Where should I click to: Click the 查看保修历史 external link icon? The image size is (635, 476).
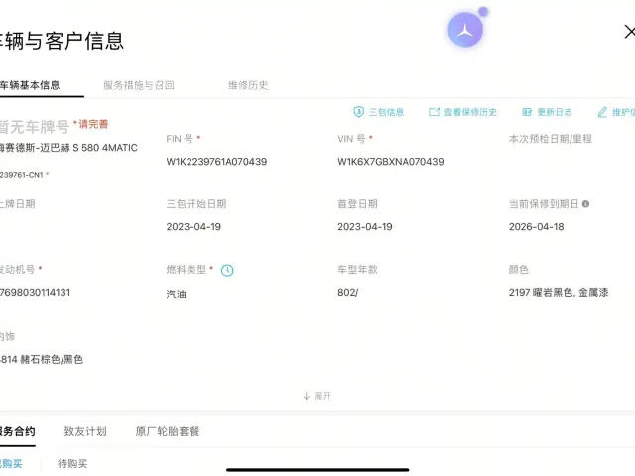(434, 112)
